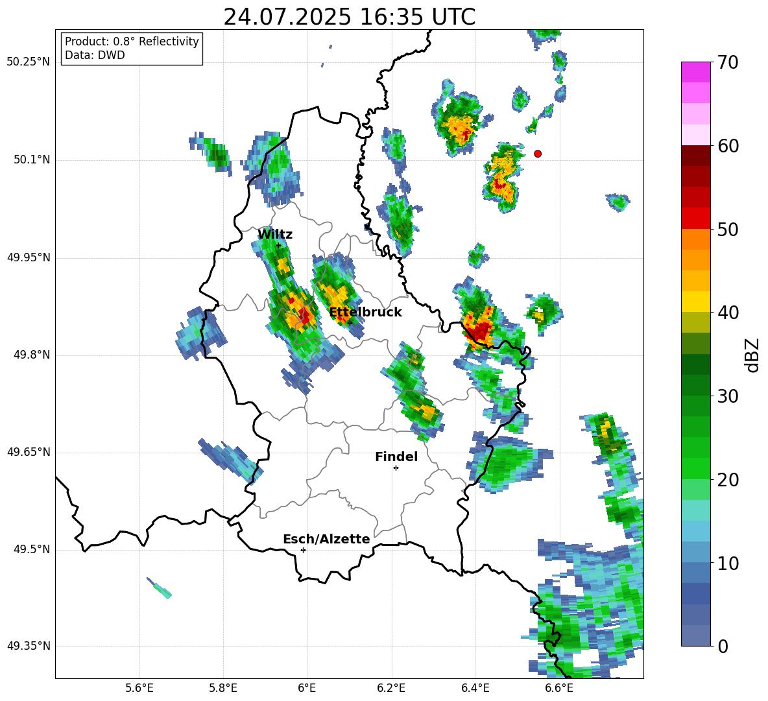Image resolution: width=768 pixels, height=701 pixels.
Task: Click the 5.6°E longitude label
Action: click(x=139, y=688)
